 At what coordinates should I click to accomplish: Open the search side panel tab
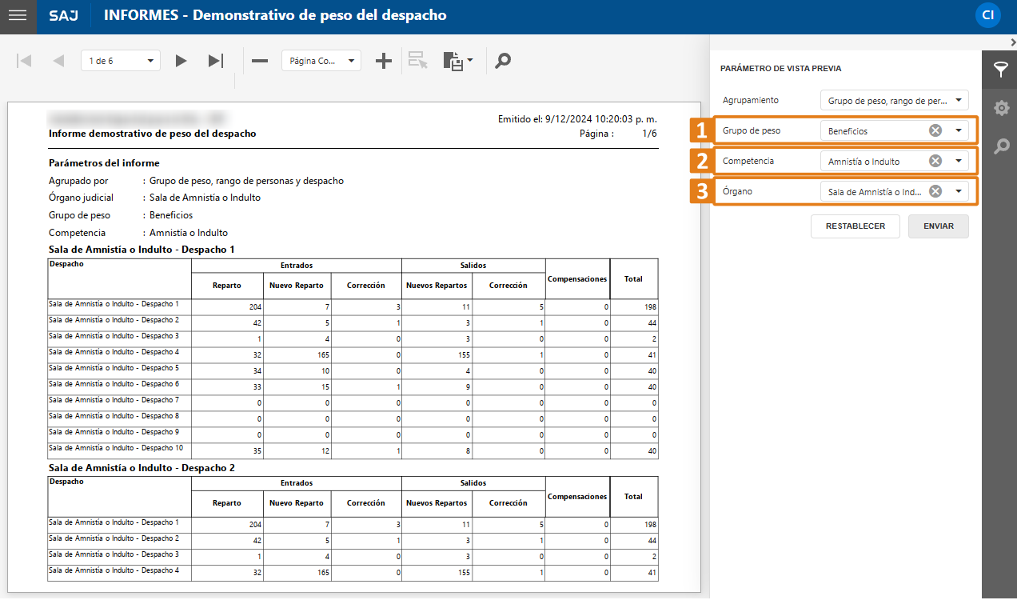tap(1000, 146)
